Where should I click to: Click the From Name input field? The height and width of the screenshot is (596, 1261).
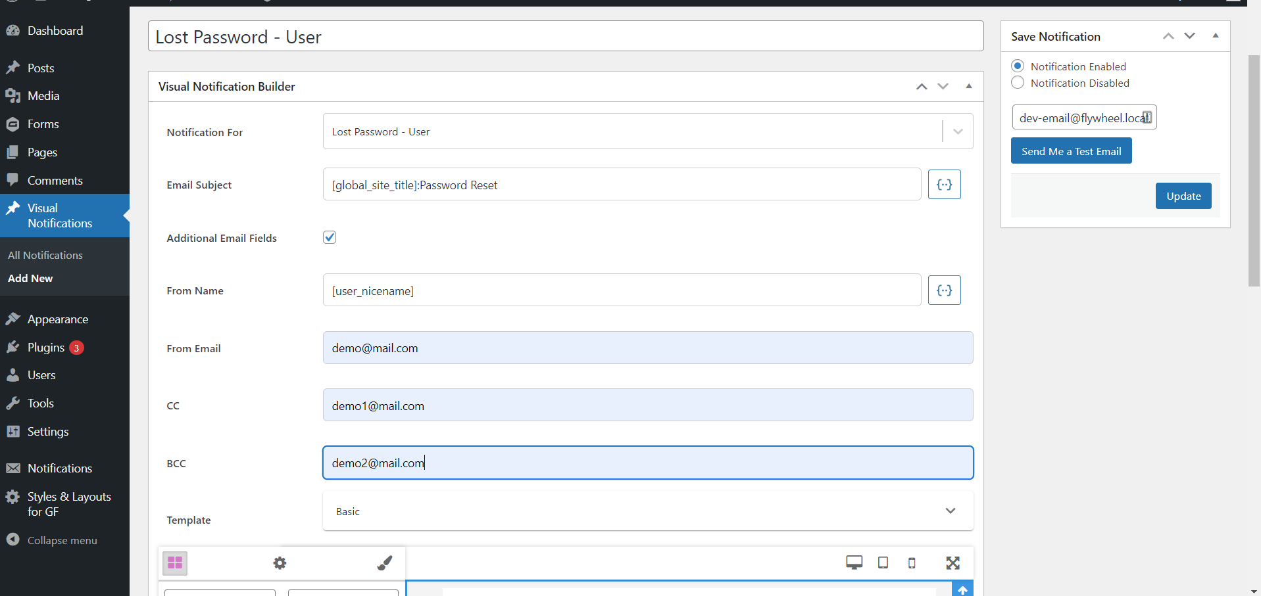pyautogui.click(x=622, y=290)
